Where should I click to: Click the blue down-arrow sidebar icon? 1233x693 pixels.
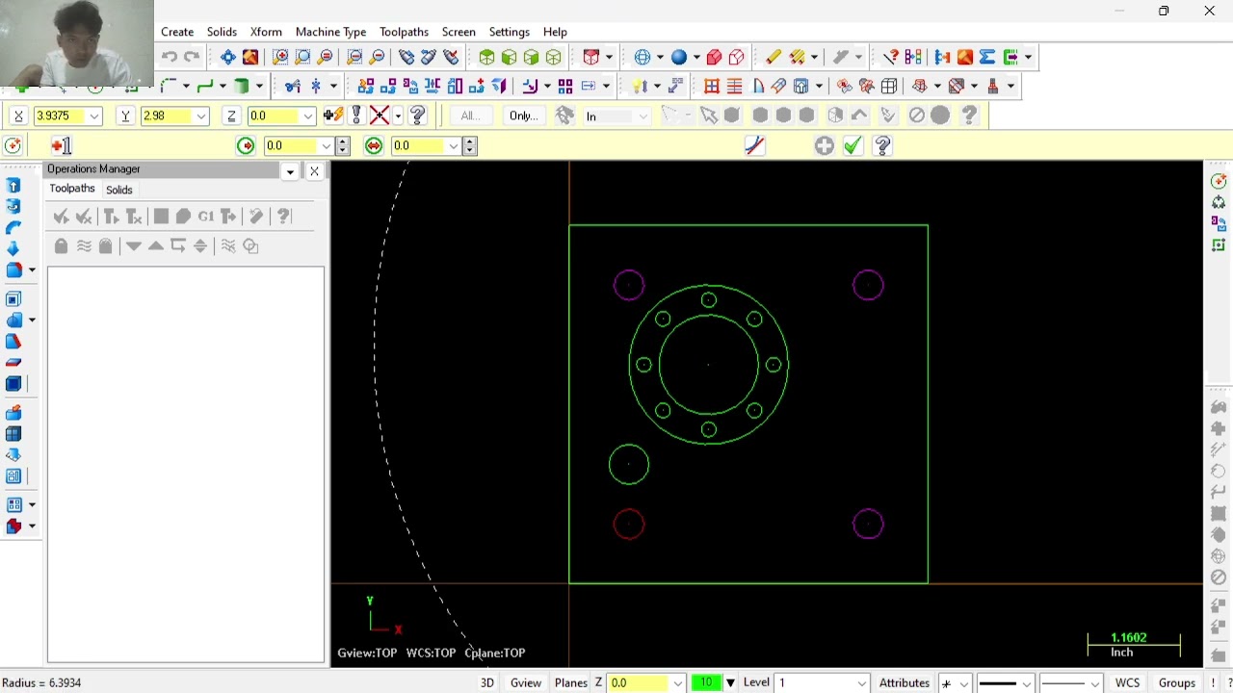click(13, 248)
